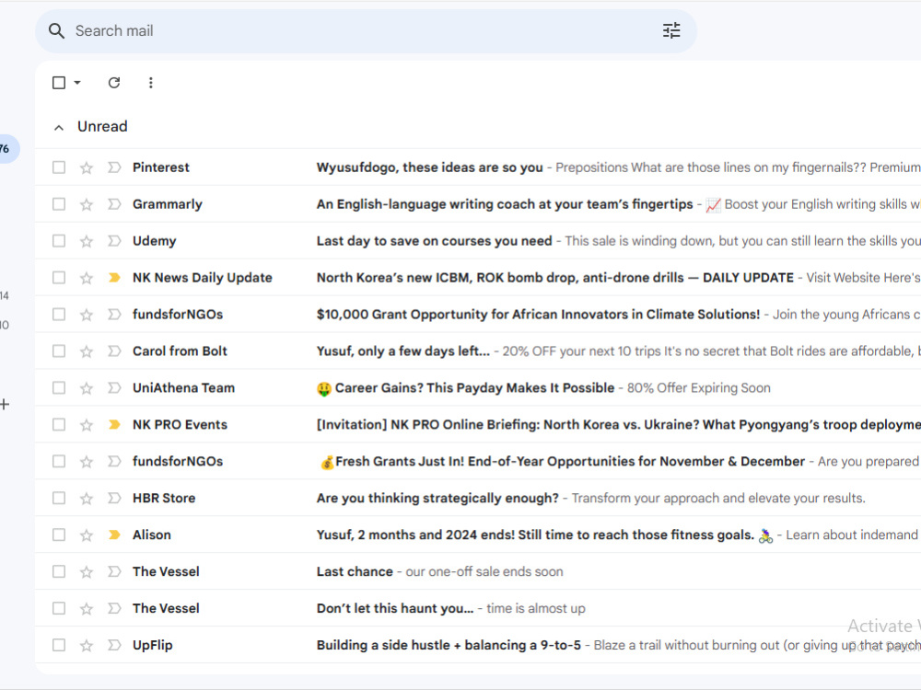Star the NK PRO Events email

(87, 425)
